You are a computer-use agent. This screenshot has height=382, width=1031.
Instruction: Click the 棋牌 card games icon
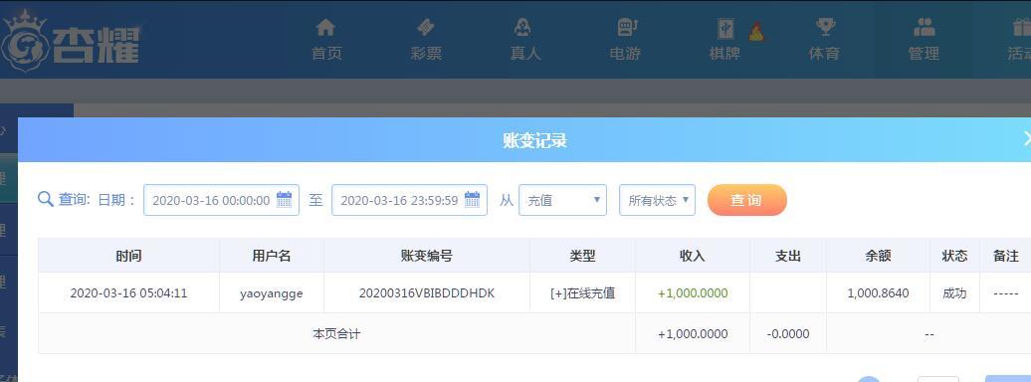[725, 28]
